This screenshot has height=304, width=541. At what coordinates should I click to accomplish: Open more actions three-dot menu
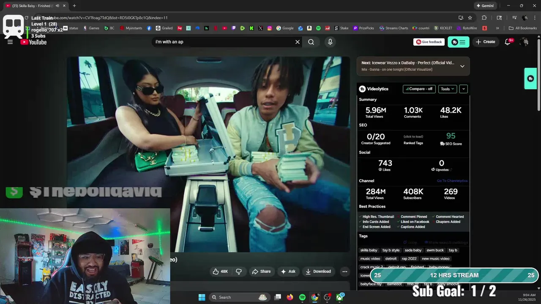(x=345, y=271)
